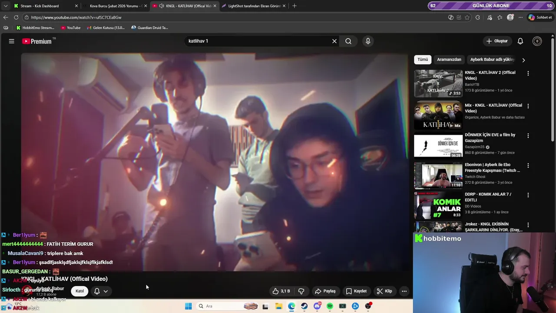
Task: Open KNGL - KATLİHAV 2 thumbnail
Action: click(438, 83)
